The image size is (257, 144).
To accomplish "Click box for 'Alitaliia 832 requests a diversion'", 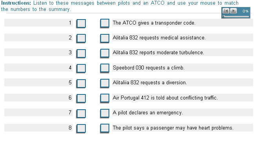I will click(x=105, y=83).
